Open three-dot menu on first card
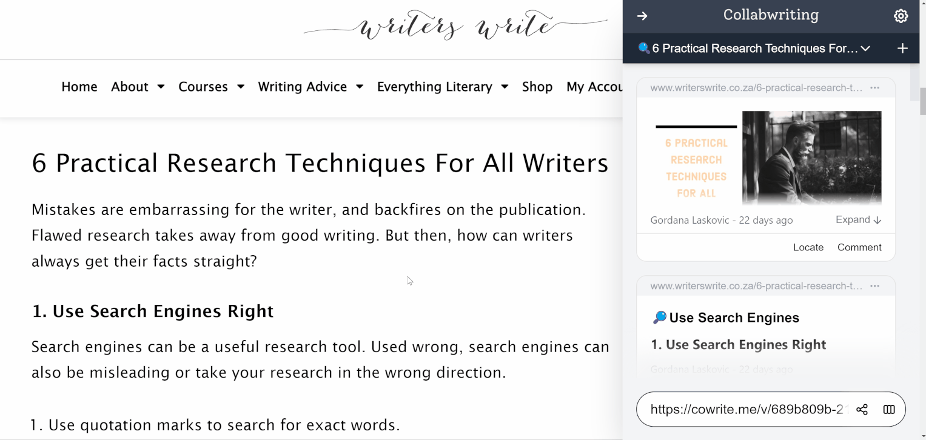 coord(874,88)
